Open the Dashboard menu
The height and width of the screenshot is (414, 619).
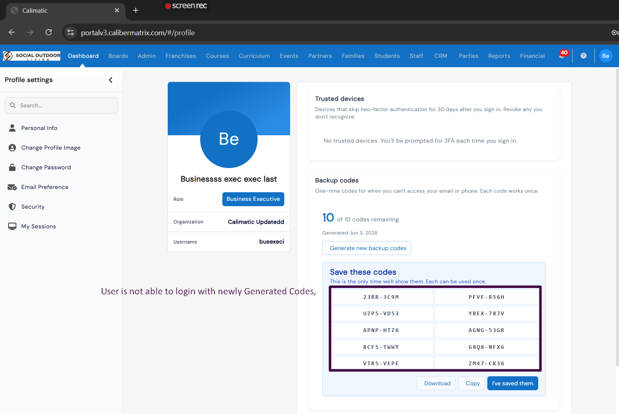83,56
